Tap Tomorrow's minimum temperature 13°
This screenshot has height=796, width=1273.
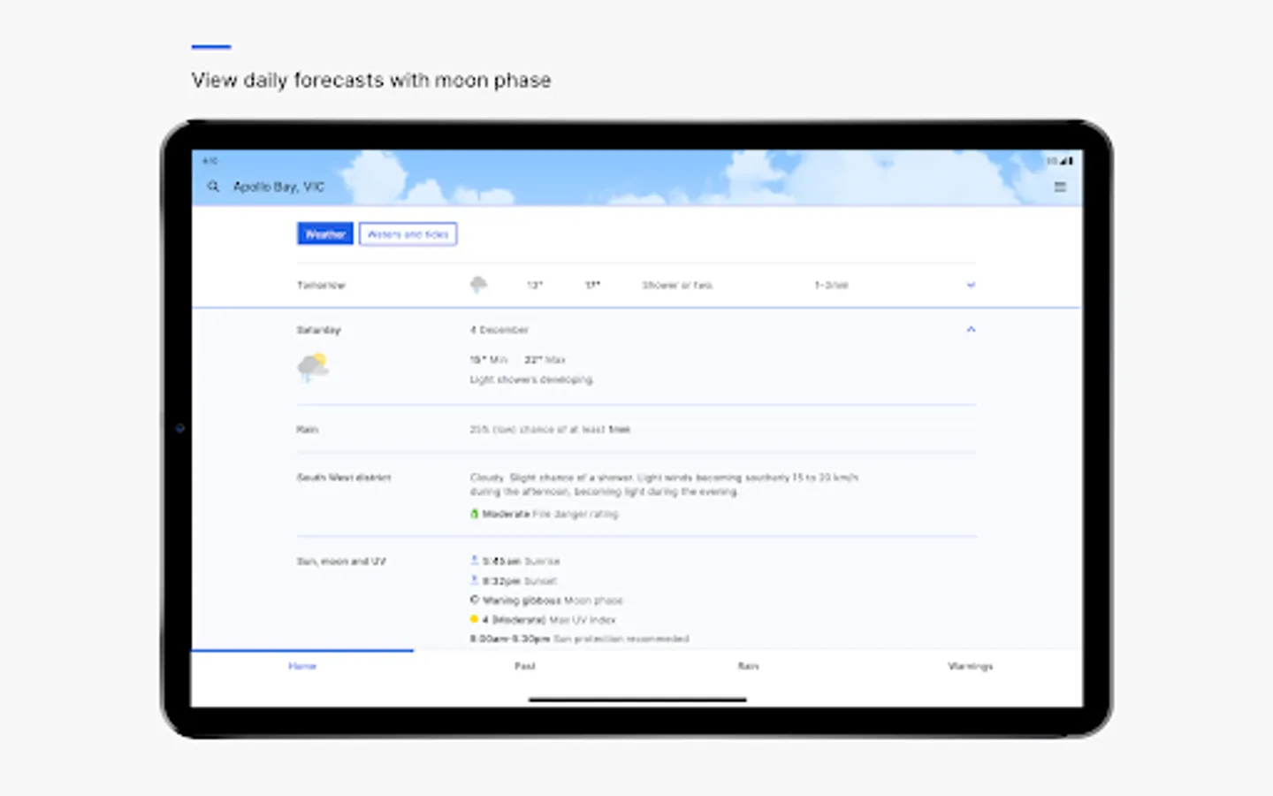[535, 285]
